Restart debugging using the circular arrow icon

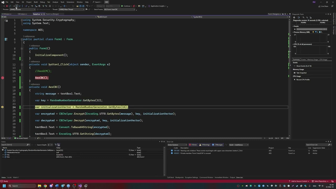click(x=10, y=6)
